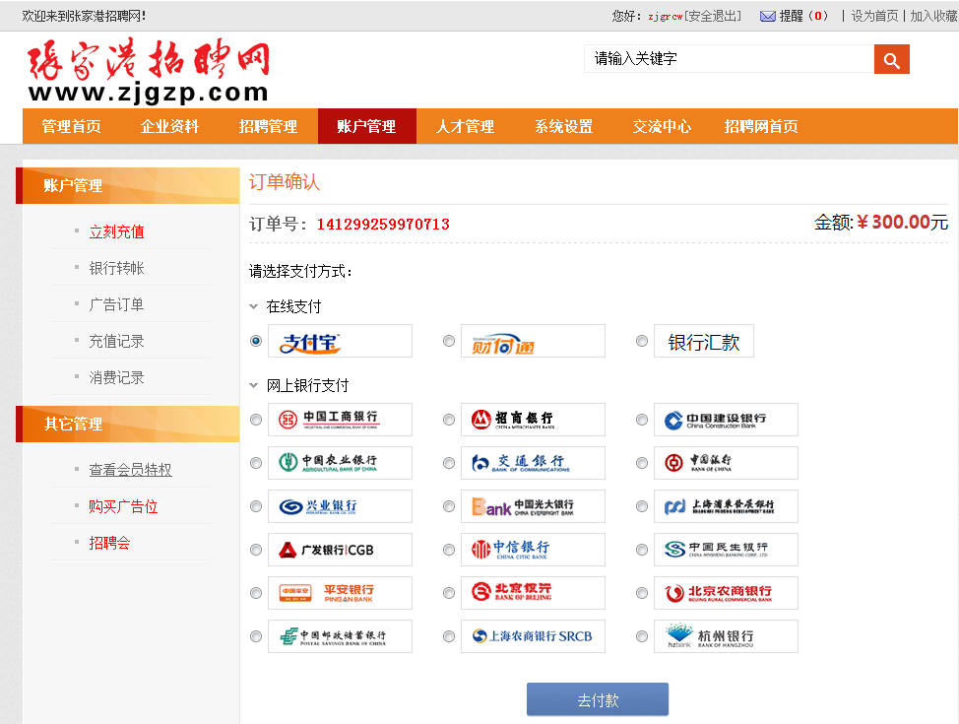This screenshot has width=959, height=724.
Task: Click the China Merchants Bank logo
Action: pos(533,420)
